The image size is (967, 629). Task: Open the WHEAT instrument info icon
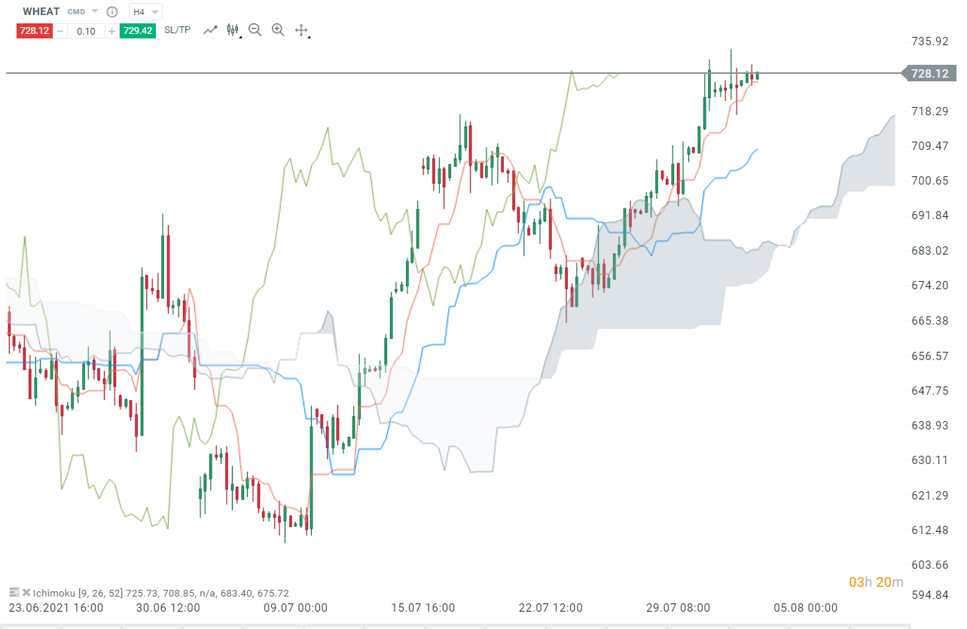click(112, 12)
